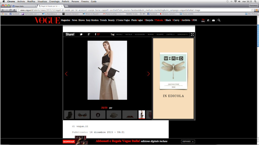
Task: Select headband thumbnail
Action: (x=98, y=115)
